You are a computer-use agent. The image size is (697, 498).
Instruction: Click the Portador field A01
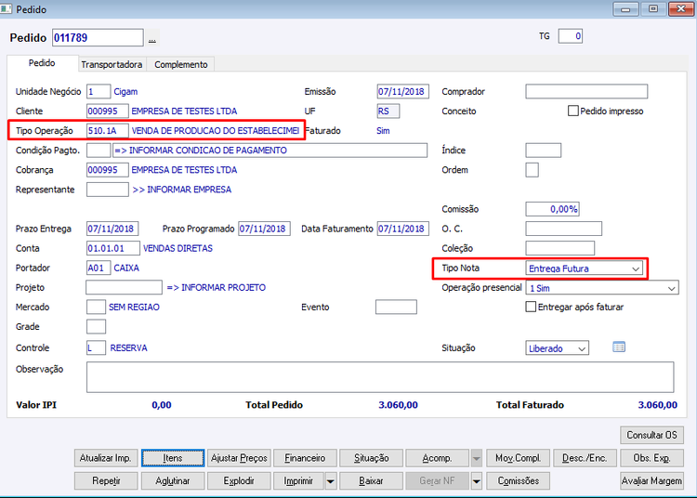coord(99,268)
